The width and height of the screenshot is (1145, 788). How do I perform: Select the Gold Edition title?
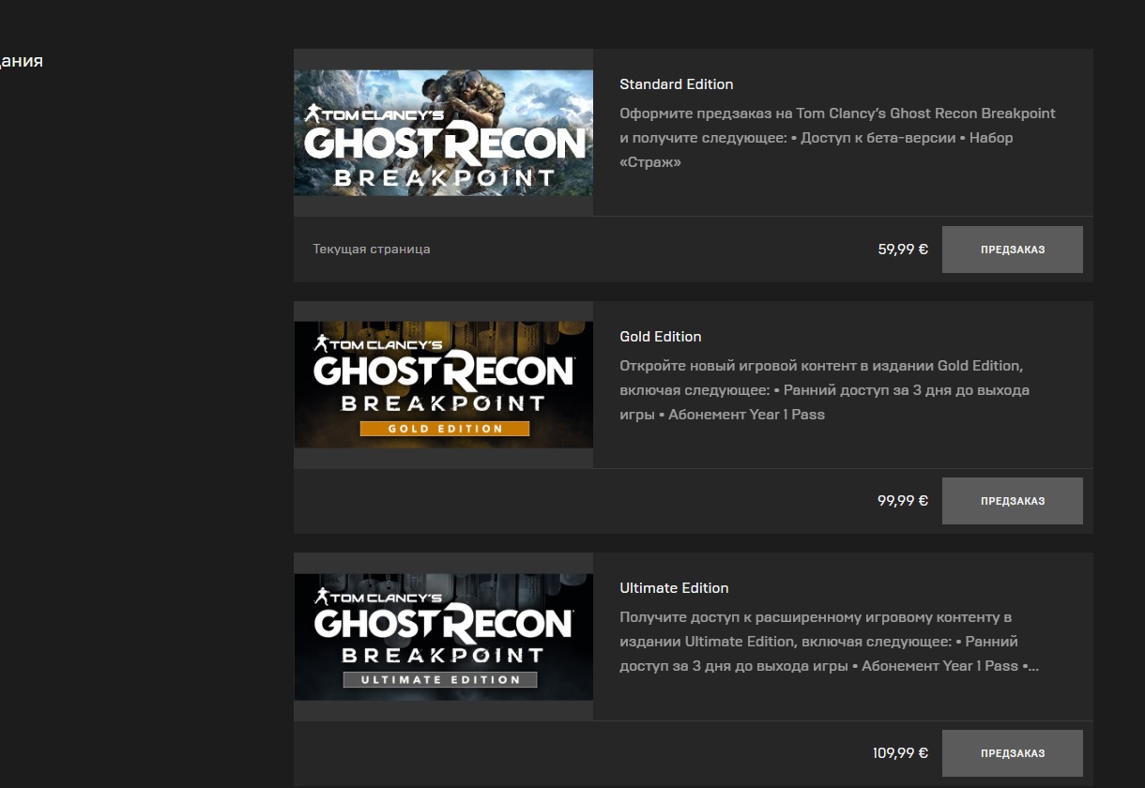(661, 337)
